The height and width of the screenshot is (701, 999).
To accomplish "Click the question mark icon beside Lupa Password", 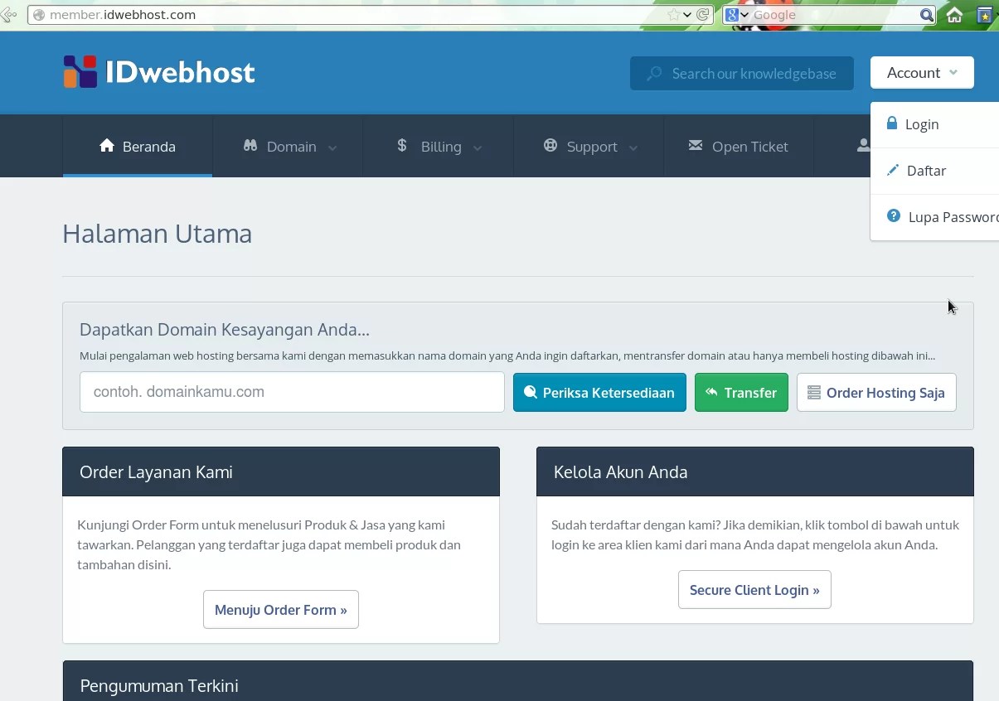I will pyautogui.click(x=893, y=215).
